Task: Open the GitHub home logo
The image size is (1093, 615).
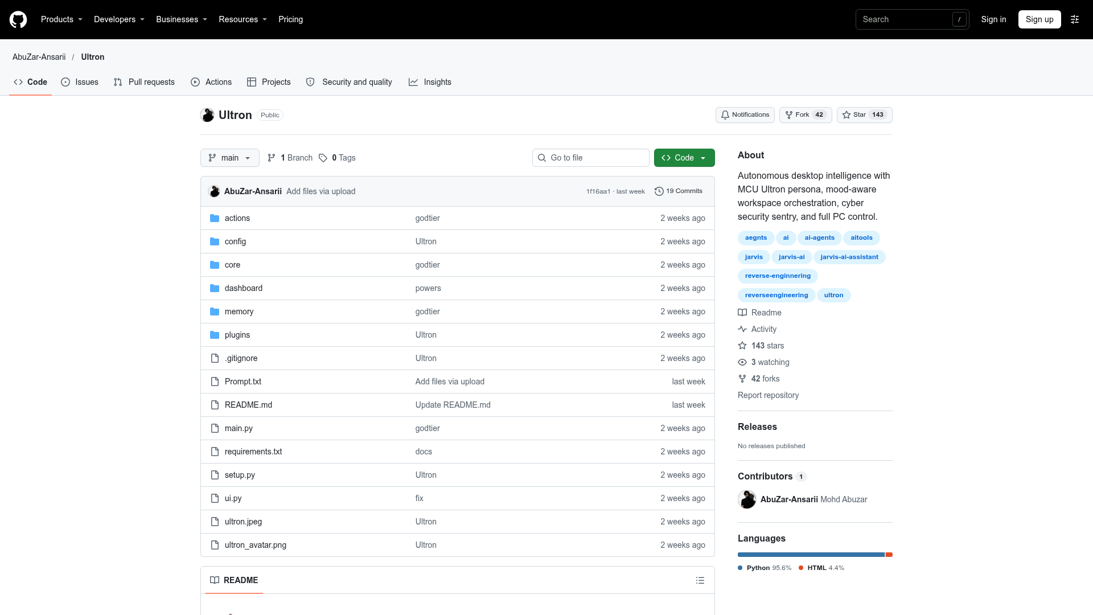Action: tap(18, 19)
